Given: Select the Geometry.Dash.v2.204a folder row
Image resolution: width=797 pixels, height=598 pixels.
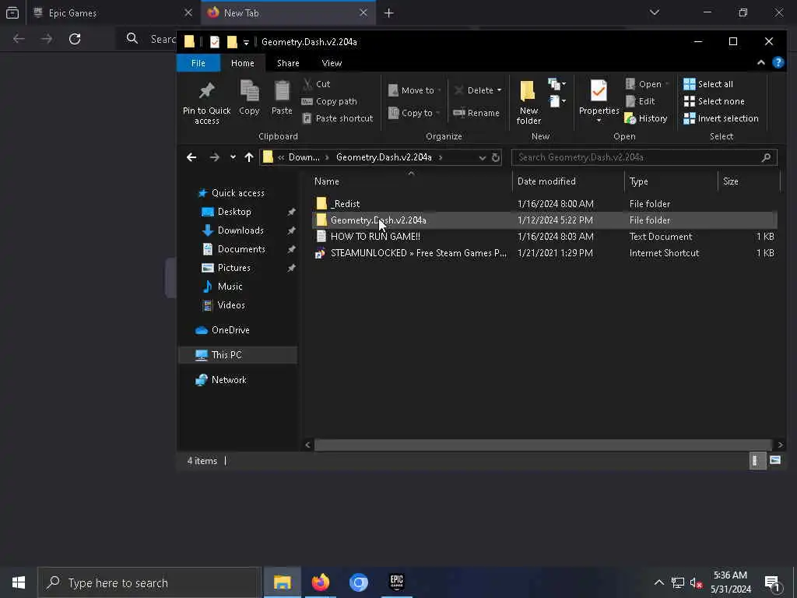Looking at the screenshot, I should (544, 220).
